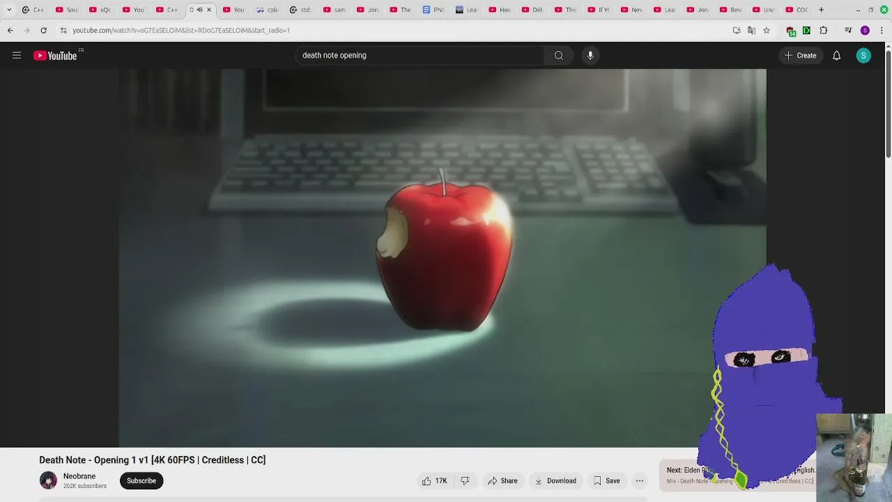Switch to the 'Dél' YouTube tab
The image size is (892, 502).
tap(533, 10)
